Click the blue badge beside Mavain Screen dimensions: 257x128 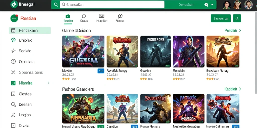pyautogui.click(x=101, y=71)
